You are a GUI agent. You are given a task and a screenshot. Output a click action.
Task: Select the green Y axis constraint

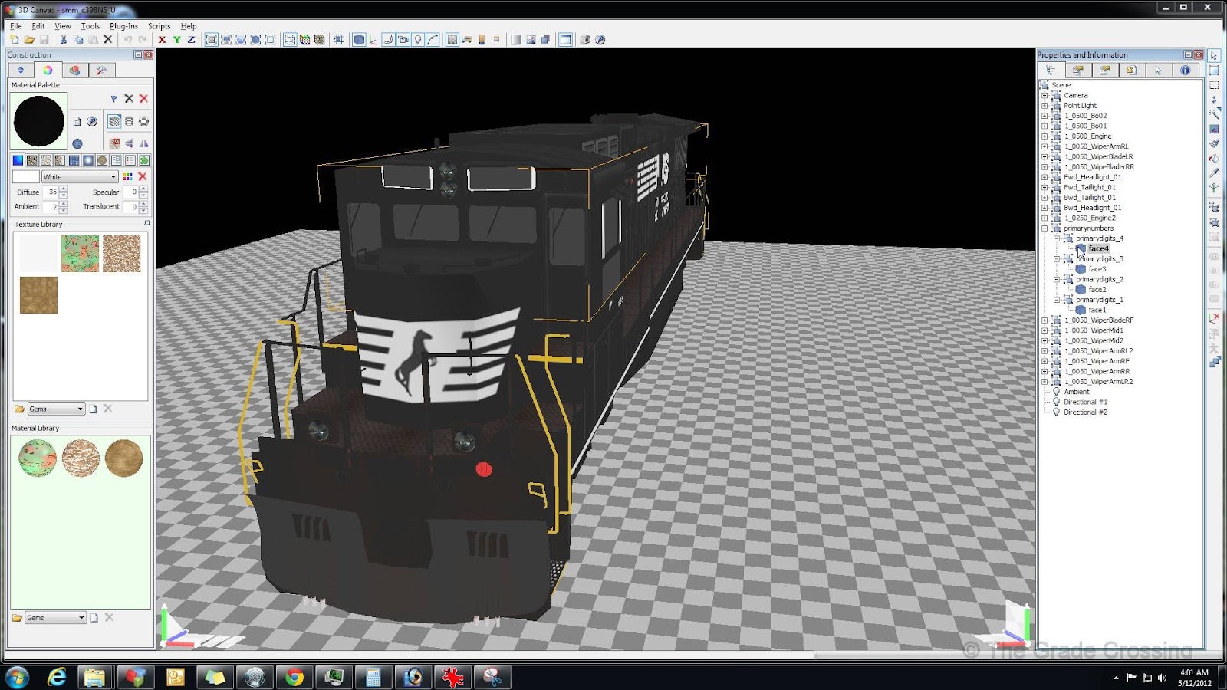coord(176,40)
